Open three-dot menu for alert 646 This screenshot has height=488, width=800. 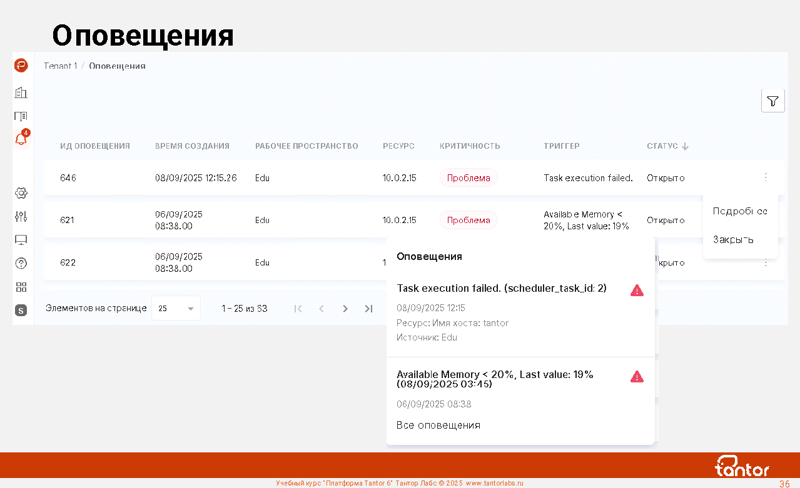766,177
